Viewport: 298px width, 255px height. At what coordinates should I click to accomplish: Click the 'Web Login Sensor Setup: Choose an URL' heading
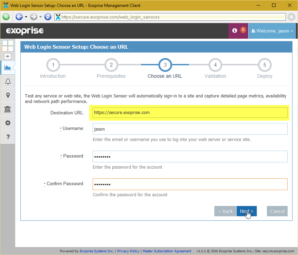[x=76, y=47]
